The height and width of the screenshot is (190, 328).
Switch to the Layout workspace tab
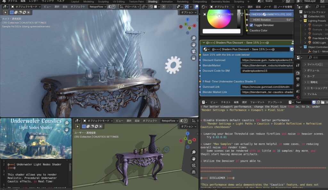pyautogui.click(x=75, y=2)
